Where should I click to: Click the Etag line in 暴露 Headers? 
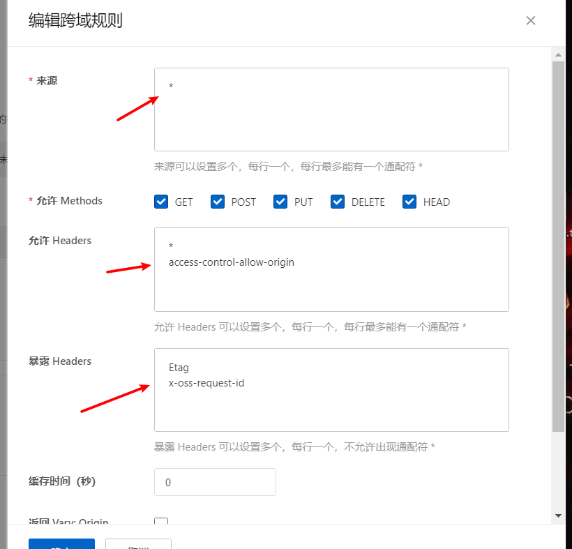(179, 367)
